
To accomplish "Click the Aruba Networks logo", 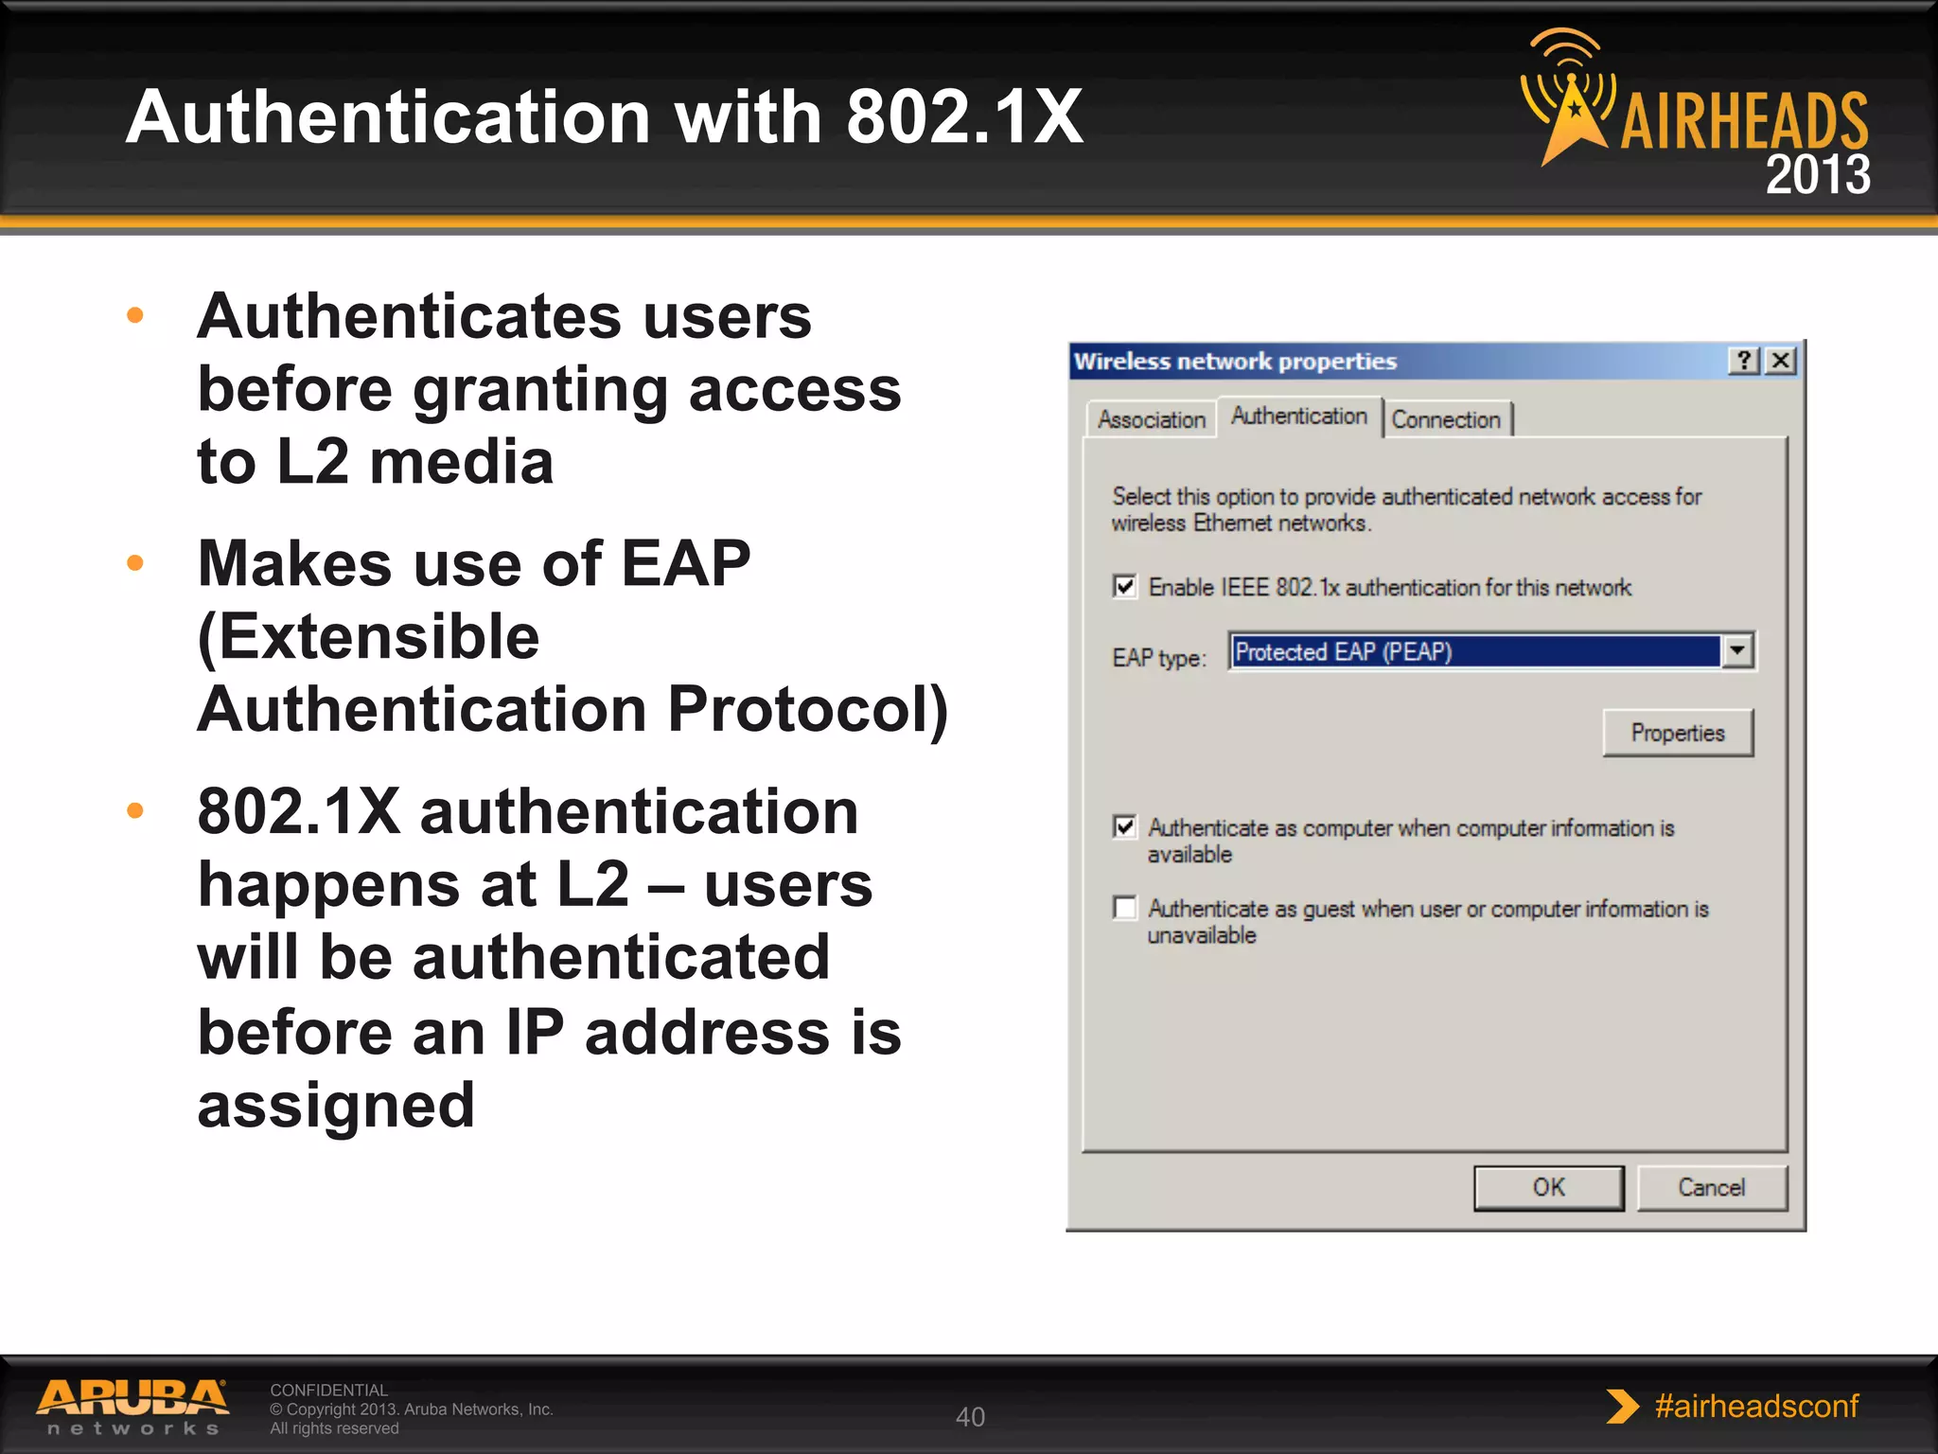I will tap(132, 1408).
